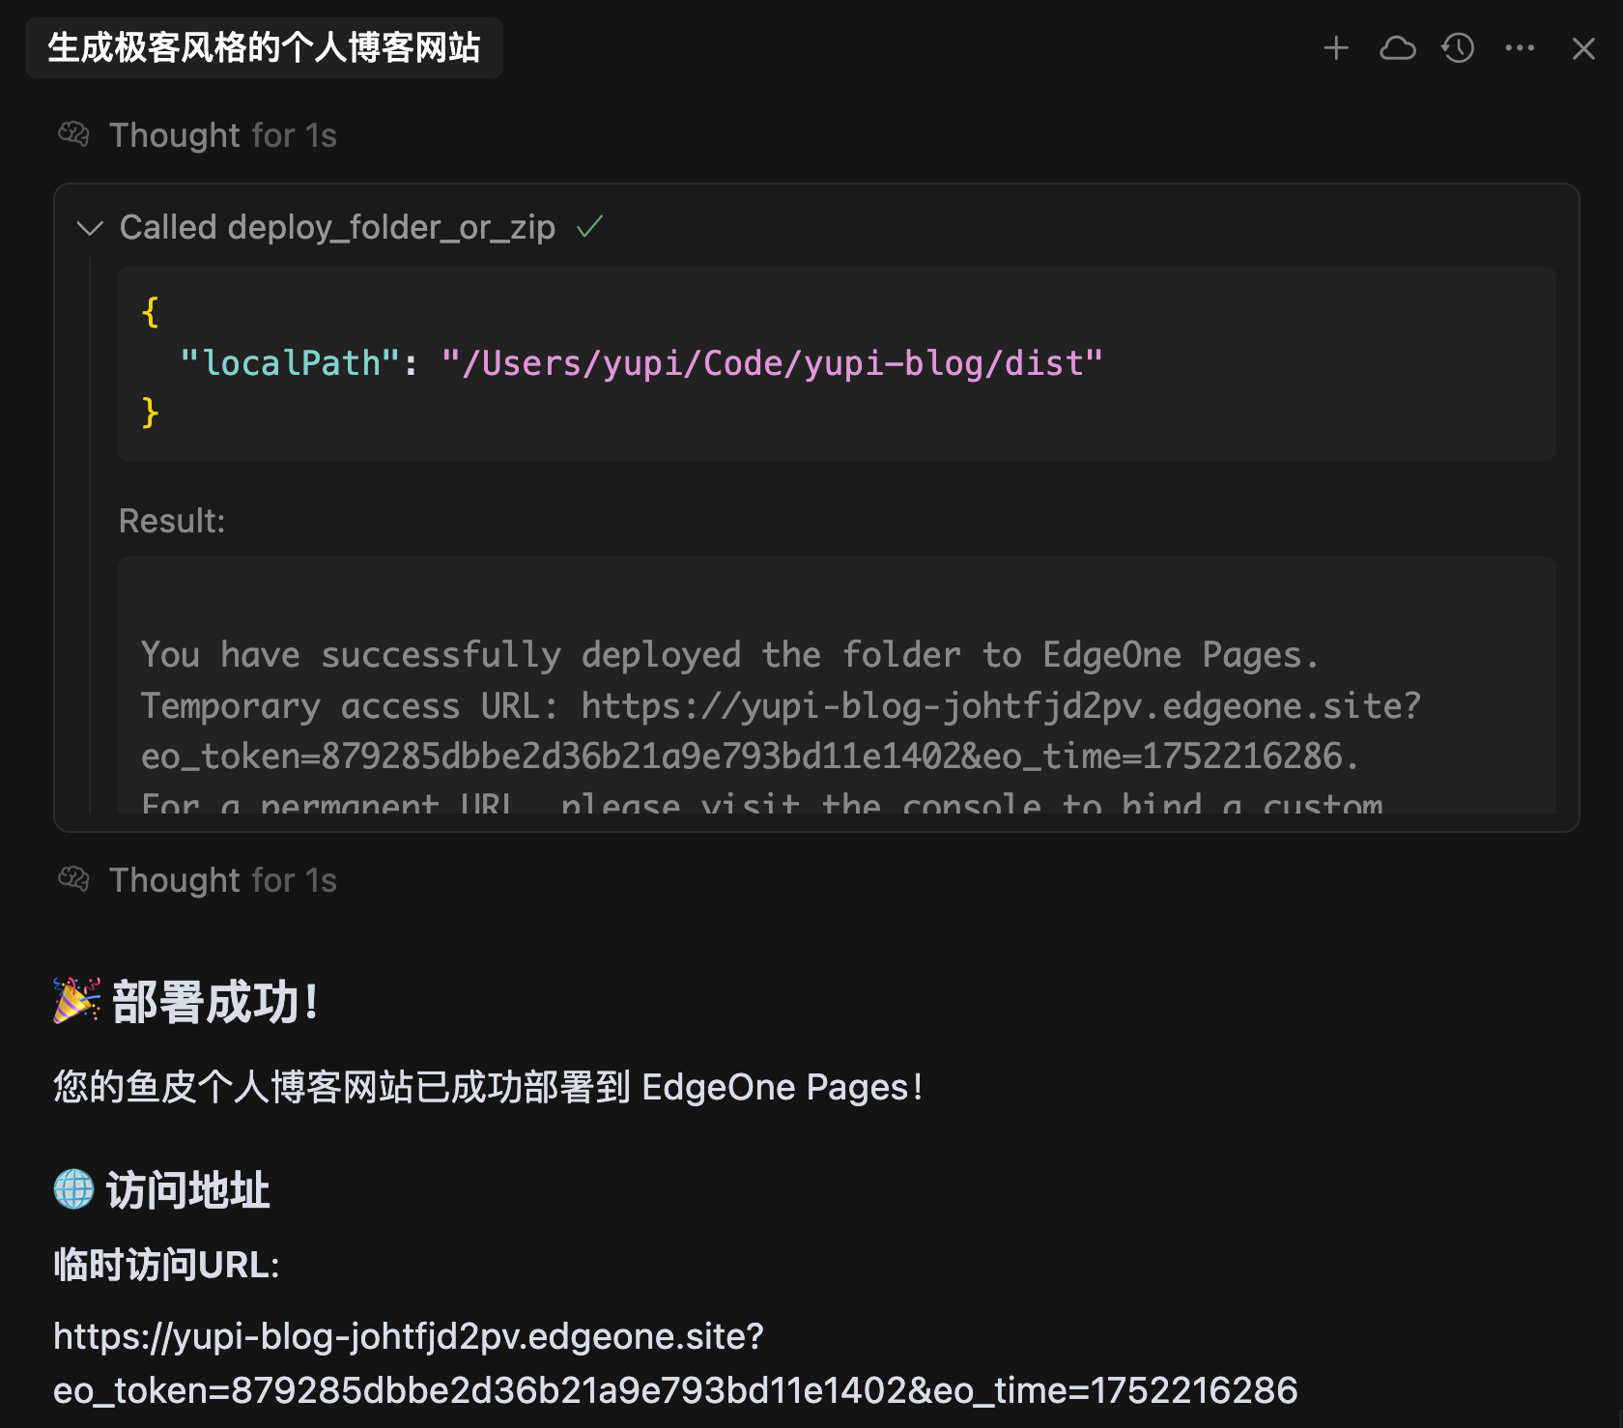Click the brain icon below the result box
This screenshot has width=1623, height=1428.
click(x=73, y=879)
